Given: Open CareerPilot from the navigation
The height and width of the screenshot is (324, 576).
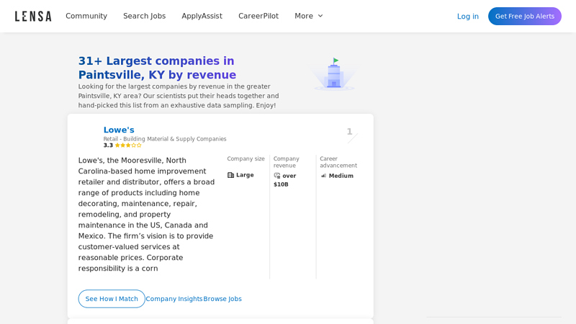Looking at the screenshot, I should pos(258,16).
